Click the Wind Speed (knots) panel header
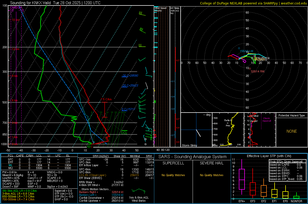Viewport: 308px width, 204px height. point(161,9)
